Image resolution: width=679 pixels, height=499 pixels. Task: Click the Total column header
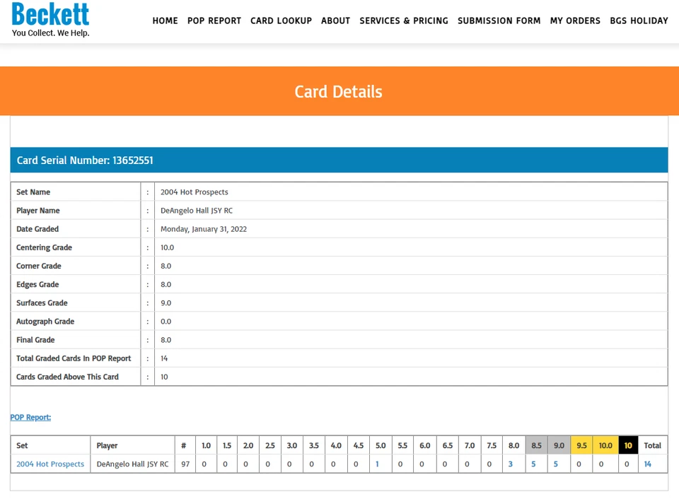pyautogui.click(x=653, y=445)
